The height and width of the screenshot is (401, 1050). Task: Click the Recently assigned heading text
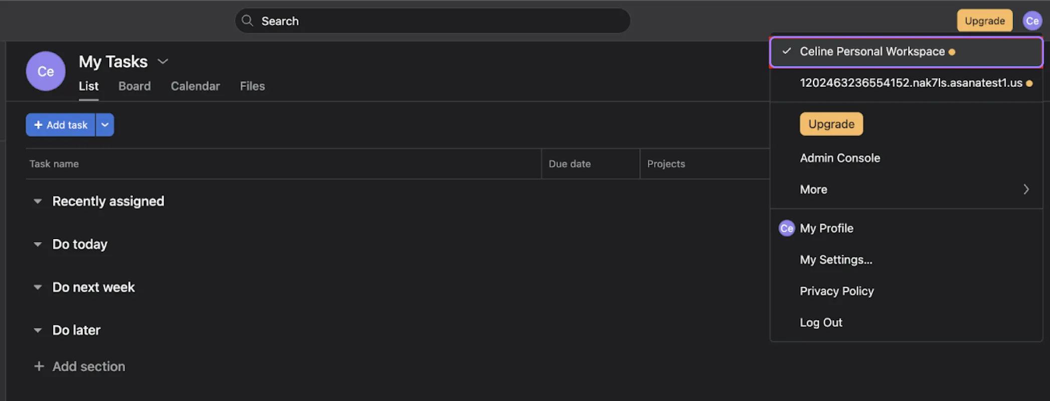click(x=108, y=202)
